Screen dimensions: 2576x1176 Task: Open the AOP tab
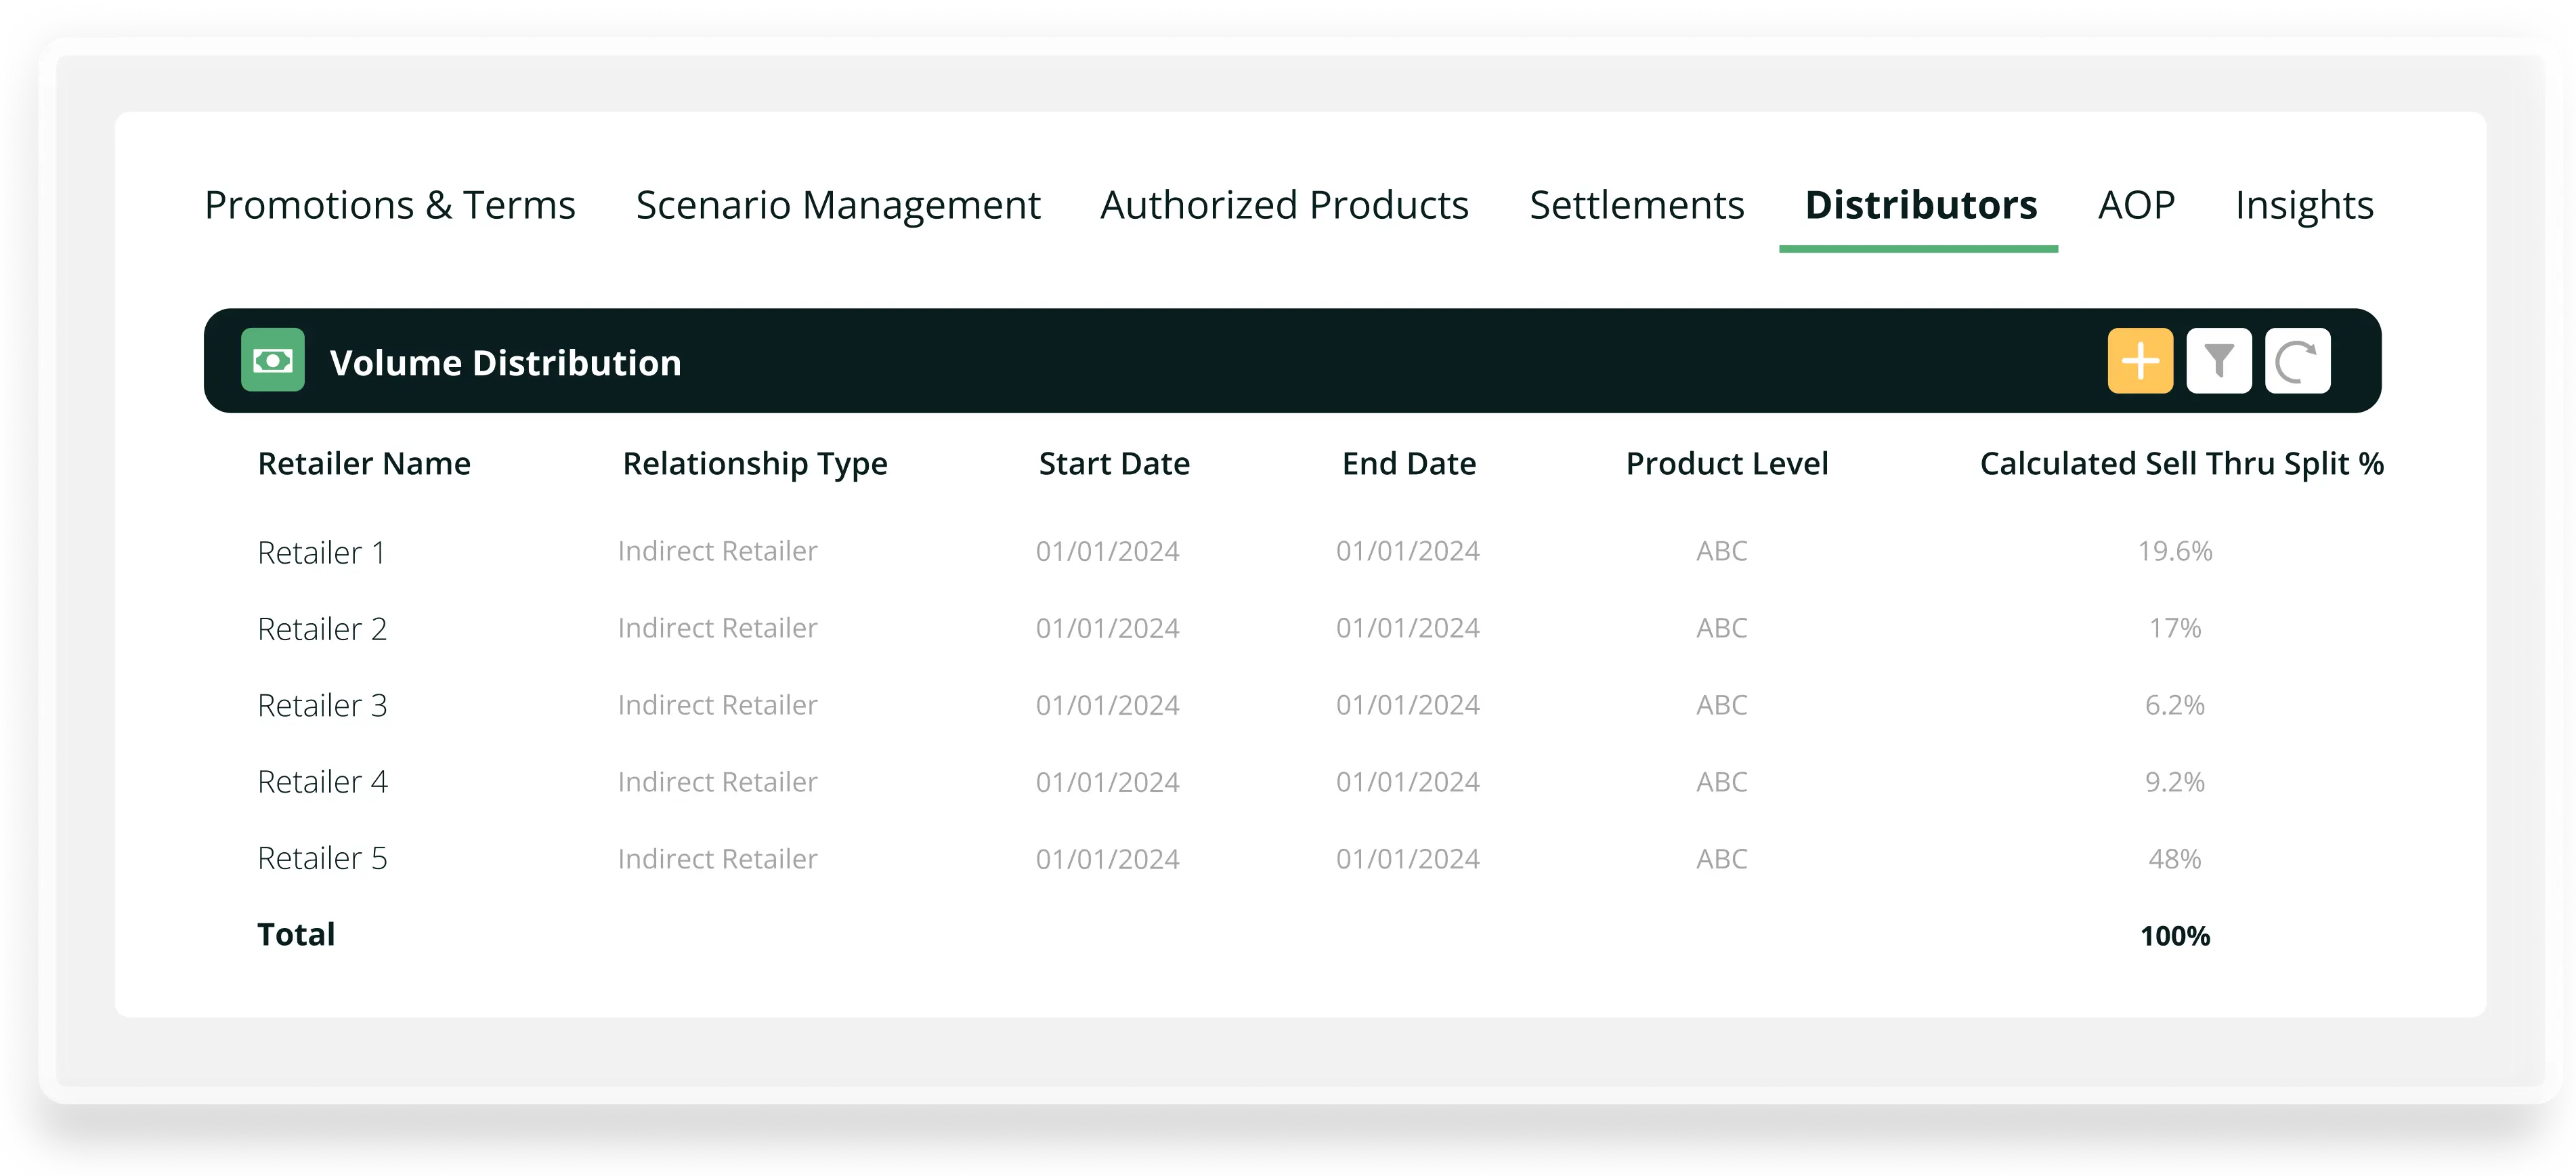pyautogui.click(x=2136, y=205)
